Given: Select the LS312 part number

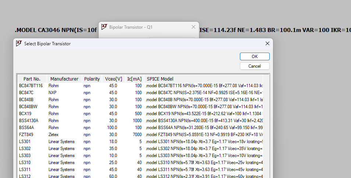Looking at the screenshot, I should [x=25, y=176].
